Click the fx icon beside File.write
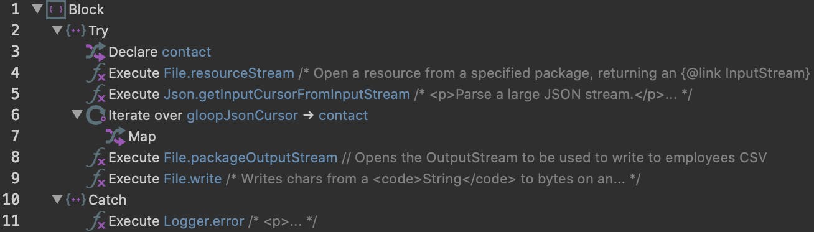Screen dimensions: 814x232 (96, 179)
